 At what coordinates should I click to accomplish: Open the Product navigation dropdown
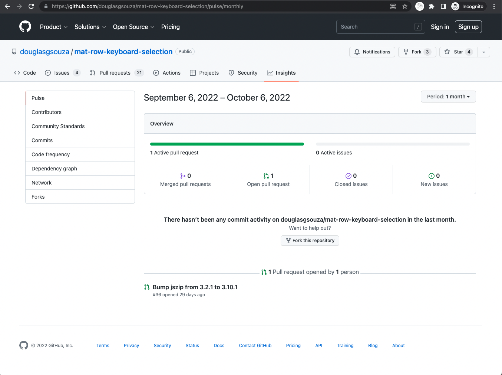click(54, 27)
